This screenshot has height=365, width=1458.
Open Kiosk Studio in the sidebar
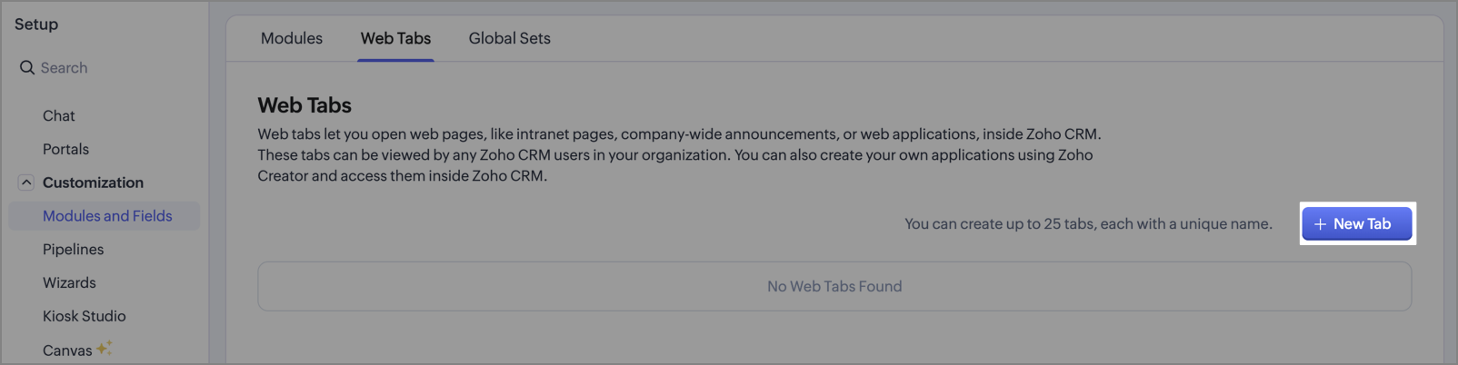(x=84, y=316)
